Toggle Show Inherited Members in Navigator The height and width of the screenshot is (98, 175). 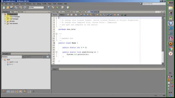(x=4, y=91)
